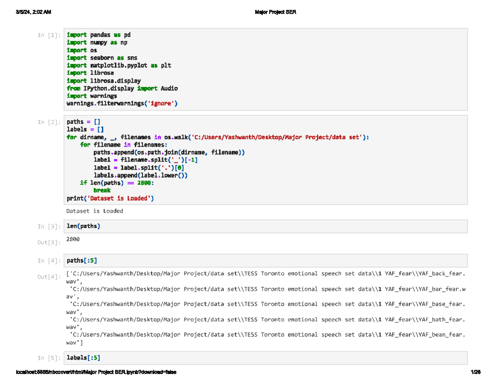Click the matplotlib.pyplot import line
496x383 pixels.
click(119, 66)
